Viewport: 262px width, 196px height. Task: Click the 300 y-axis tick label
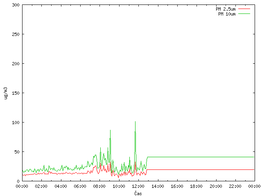pos(16,5)
